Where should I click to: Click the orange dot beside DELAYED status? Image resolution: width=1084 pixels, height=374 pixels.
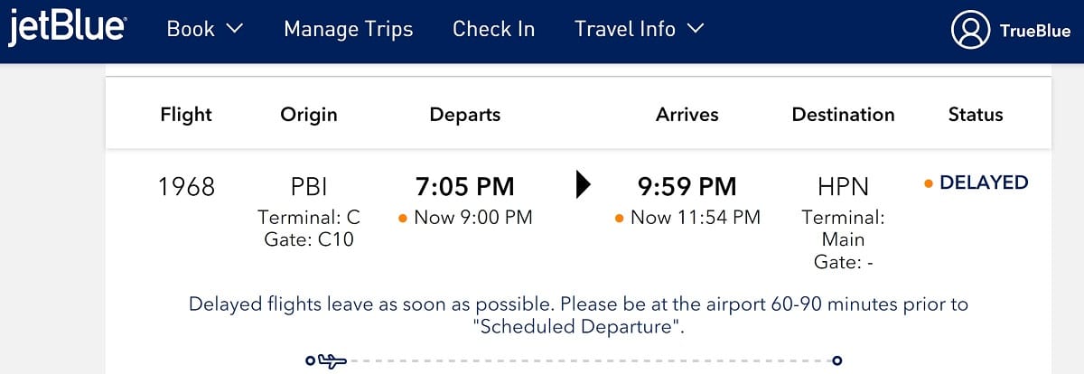929,183
